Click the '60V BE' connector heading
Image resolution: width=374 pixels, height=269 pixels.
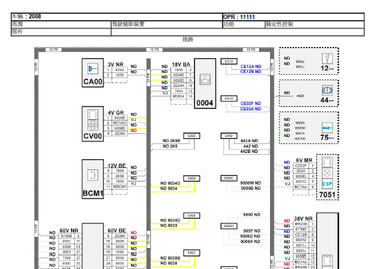[x=117, y=230]
